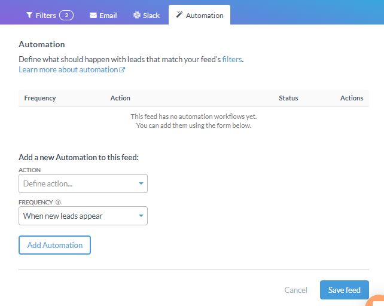This screenshot has height=306, width=384.
Task: Open the Define action dropdown
Action: 83,183
